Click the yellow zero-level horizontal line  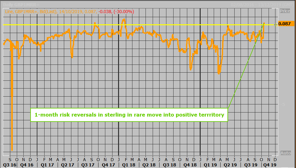[x=139, y=25]
